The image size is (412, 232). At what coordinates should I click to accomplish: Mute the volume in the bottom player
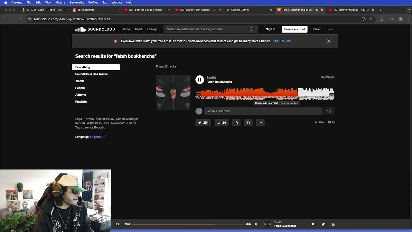(256, 224)
